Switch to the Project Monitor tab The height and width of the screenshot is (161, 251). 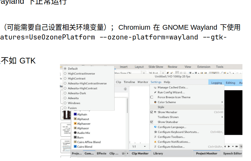(x=207, y=153)
